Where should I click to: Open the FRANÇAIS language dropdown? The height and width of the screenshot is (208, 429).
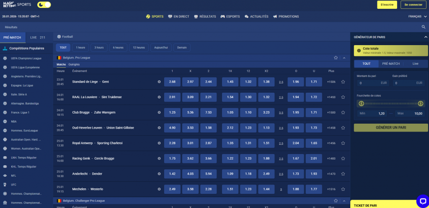(417, 16)
